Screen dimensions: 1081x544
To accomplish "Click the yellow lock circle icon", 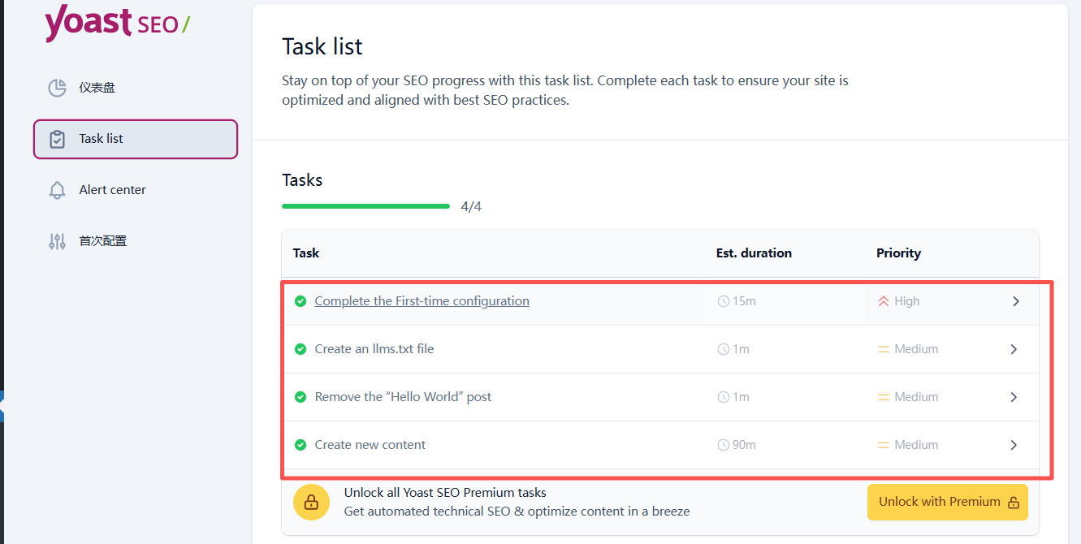I will [x=311, y=503].
